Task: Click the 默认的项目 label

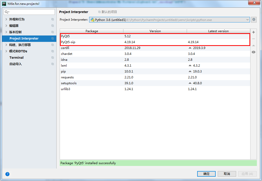Action: point(109,12)
